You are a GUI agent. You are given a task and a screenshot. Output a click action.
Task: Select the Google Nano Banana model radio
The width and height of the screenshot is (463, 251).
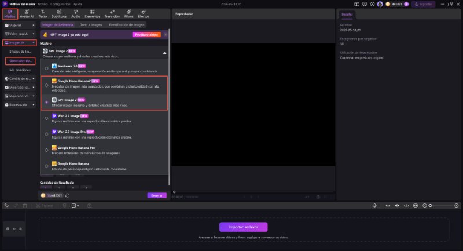(46, 166)
